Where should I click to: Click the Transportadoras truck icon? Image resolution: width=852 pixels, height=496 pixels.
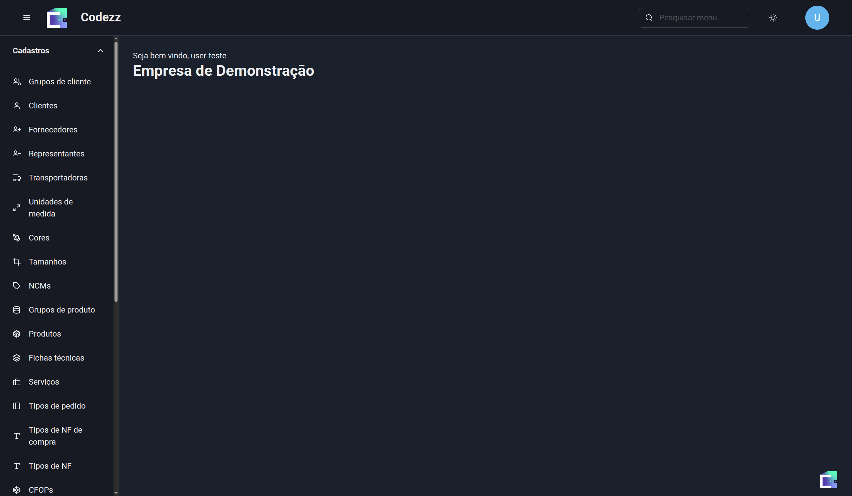tap(17, 178)
